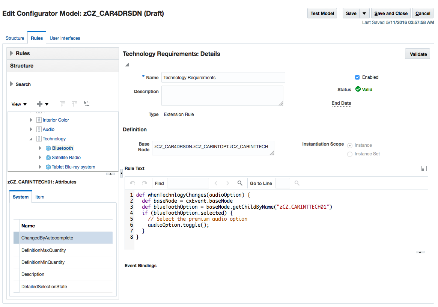Select the Instance Set radio button
This screenshot has height=307, width=438.
(349, 154)
